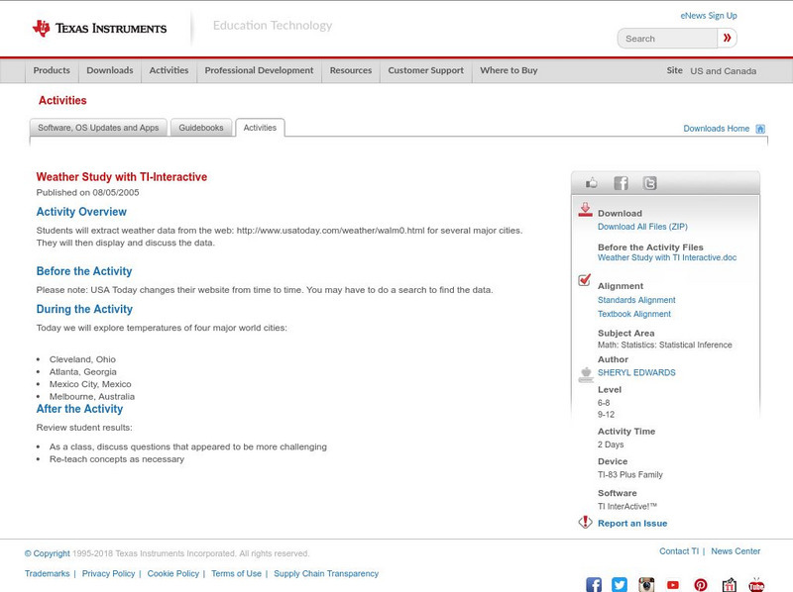Click the Published on 08/05/2005 text

87,192
